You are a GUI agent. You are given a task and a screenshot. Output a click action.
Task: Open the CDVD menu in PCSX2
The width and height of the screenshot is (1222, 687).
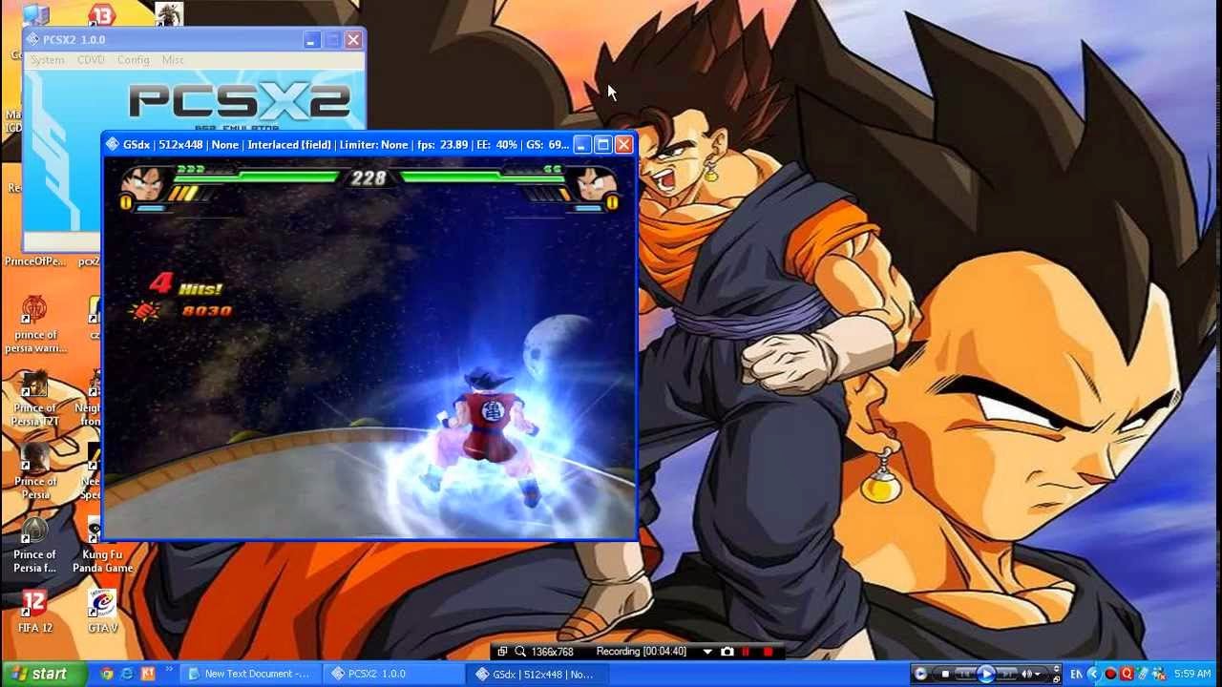pyautogui.click(x=90, y=59)
